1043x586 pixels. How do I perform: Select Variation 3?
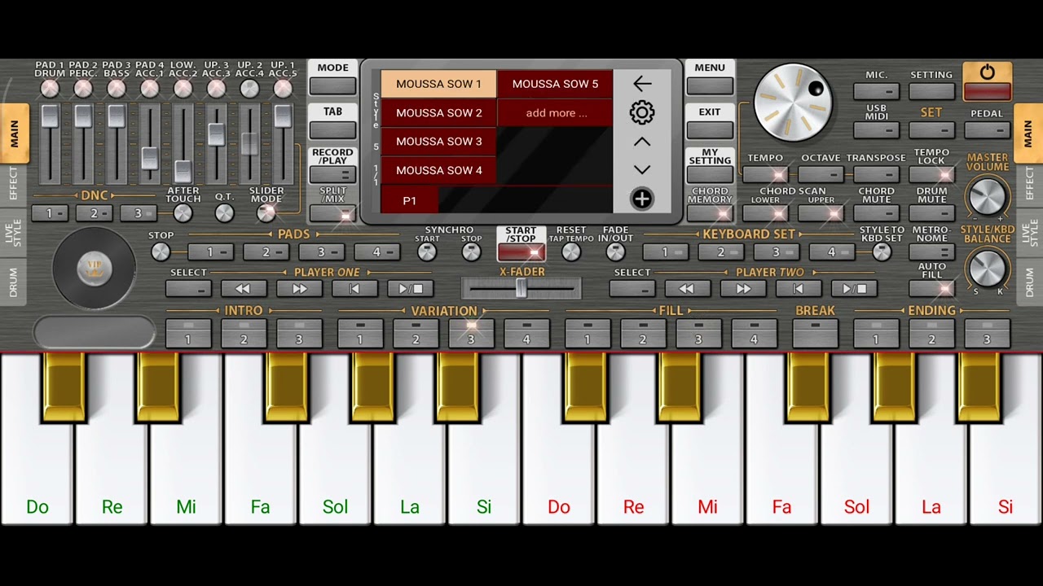pyautogui.click(x=470, y=334)
